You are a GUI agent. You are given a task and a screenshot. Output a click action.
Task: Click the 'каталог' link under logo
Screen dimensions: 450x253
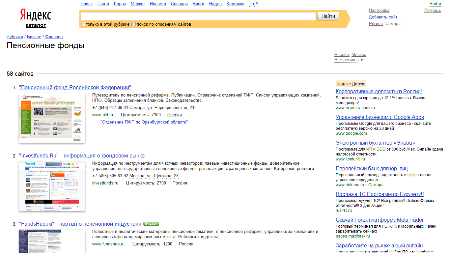point(36,25)
